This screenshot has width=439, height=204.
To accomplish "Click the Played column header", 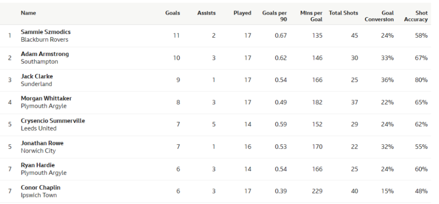I will (x=242, y=13).
